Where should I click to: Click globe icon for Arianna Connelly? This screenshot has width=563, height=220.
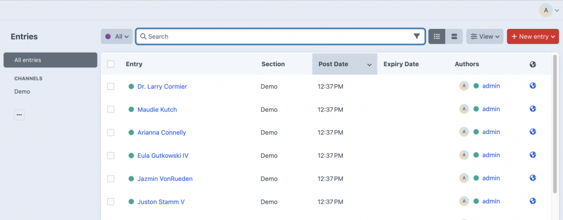[533, 132]
